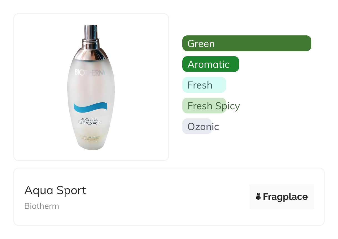This screenshot has width=338, height=239.
Task: Click the AQUA SPORT text on the bottle
Action: pyautogui.click(x=89, y=121)
